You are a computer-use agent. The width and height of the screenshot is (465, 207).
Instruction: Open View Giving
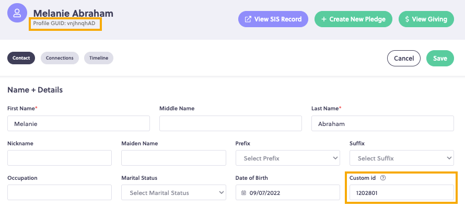[426, 19]
